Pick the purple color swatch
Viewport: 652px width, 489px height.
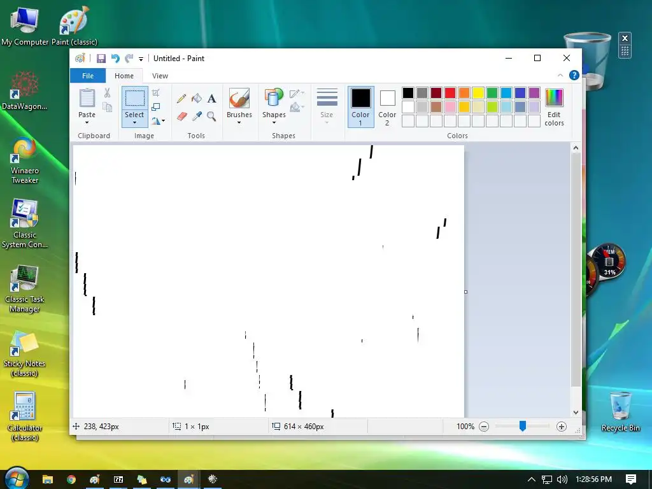point(534,93)
